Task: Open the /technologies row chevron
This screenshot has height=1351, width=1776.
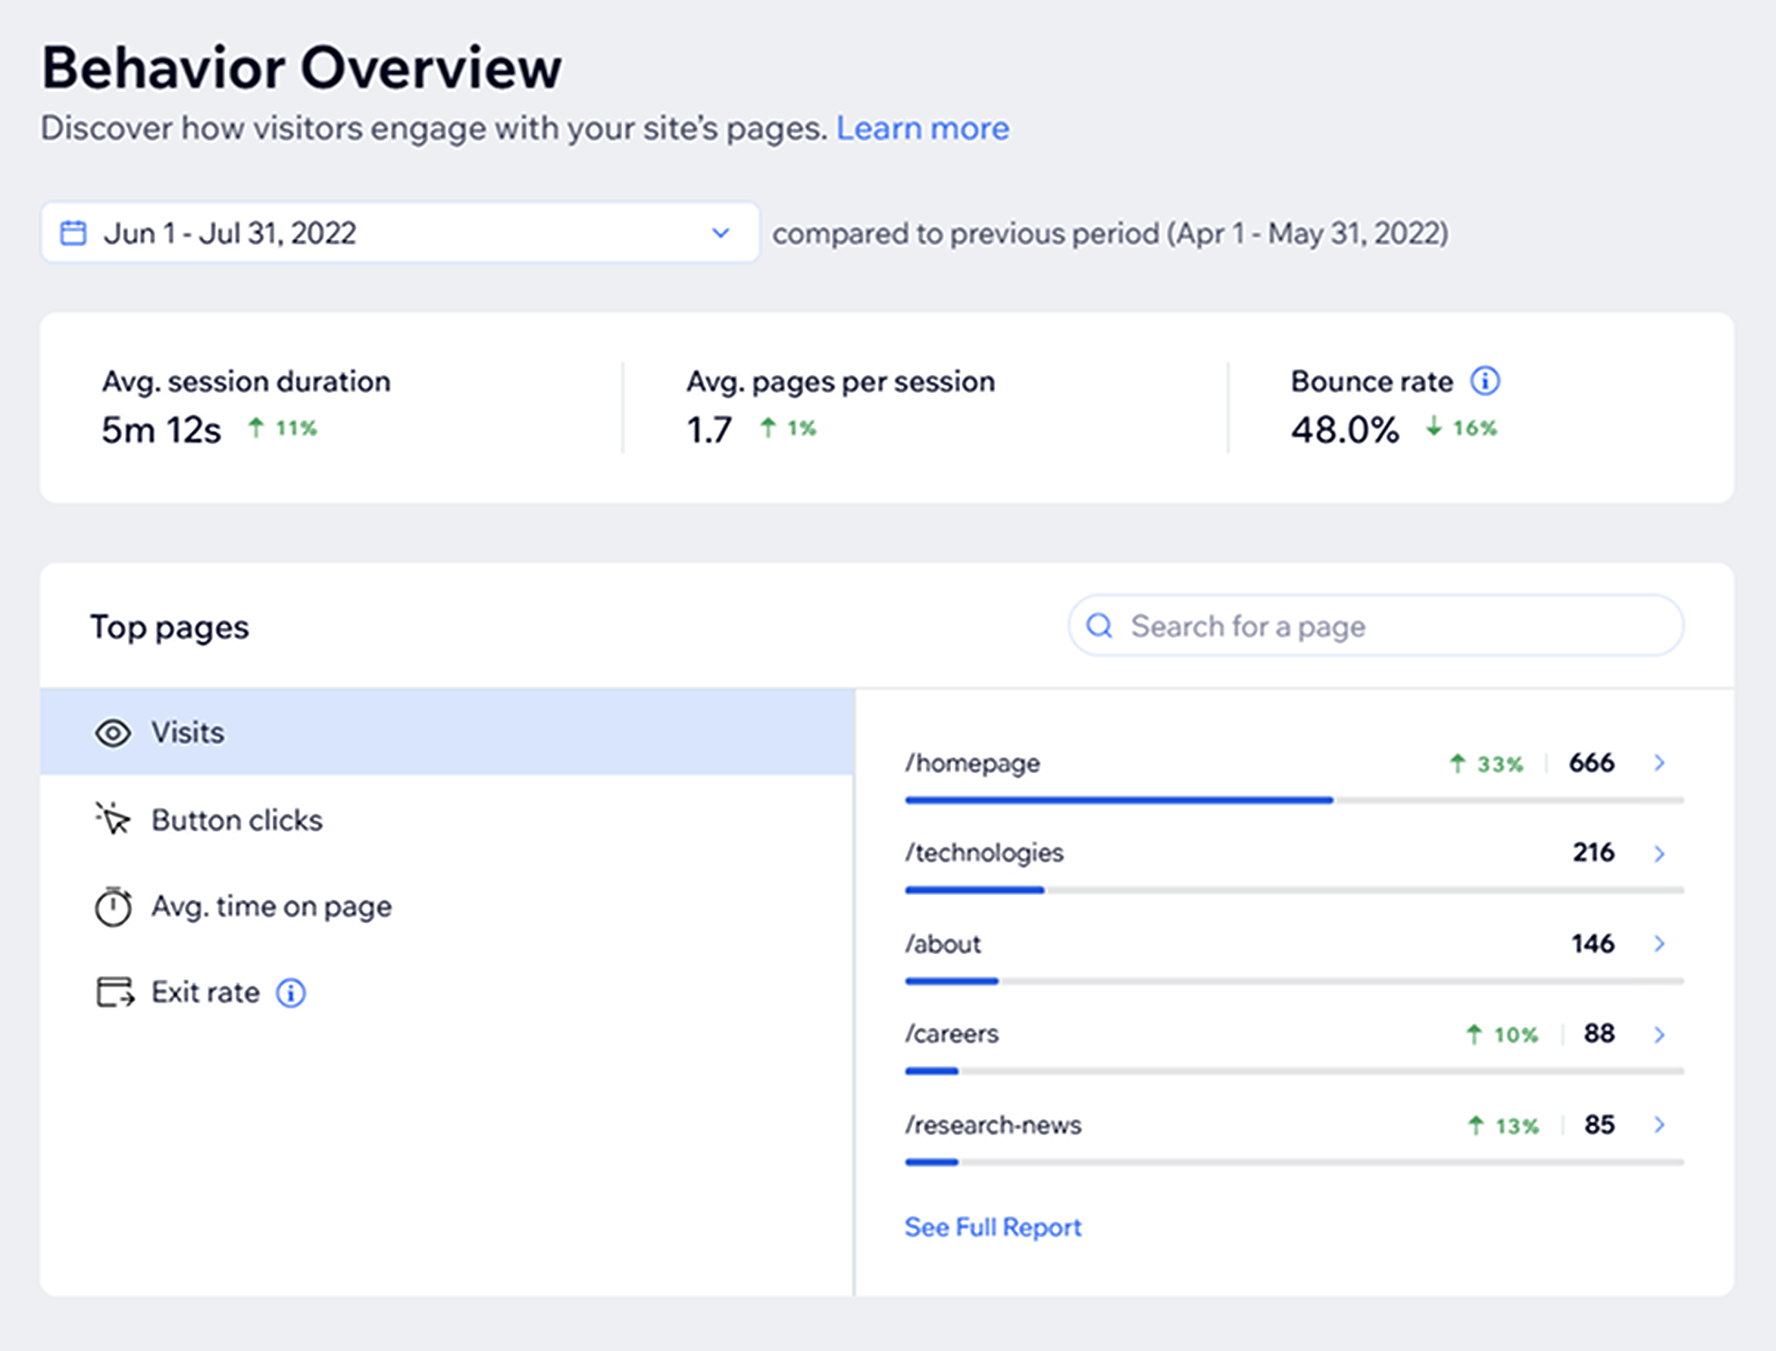Action: tap(1659, 853)
